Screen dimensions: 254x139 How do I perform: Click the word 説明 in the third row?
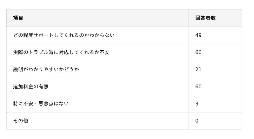(x=18, y=69)
